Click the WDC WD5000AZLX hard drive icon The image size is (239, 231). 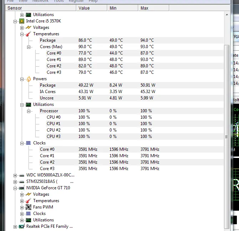[x=21, y=175]
